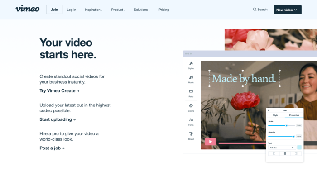Follow the Post a job link
The image size is (317, 181).
[x=52, y=148]
